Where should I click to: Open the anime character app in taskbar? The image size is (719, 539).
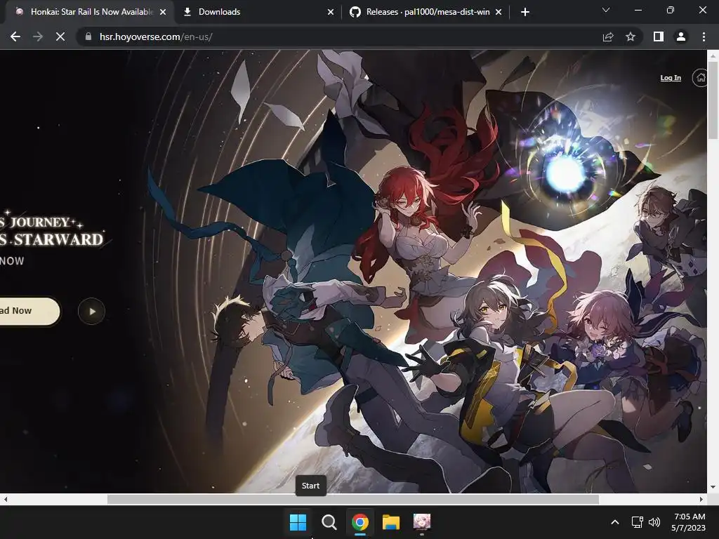tap(422, 522)
